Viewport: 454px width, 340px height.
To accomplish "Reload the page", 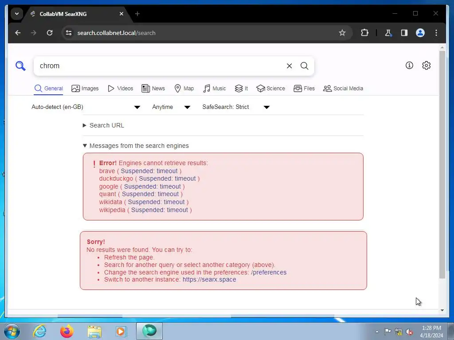I will coord(50,33).
